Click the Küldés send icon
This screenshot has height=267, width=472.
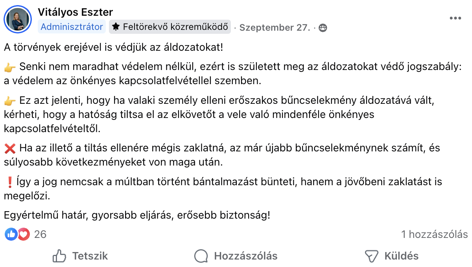pyautogui.click(x=371, y=256)
